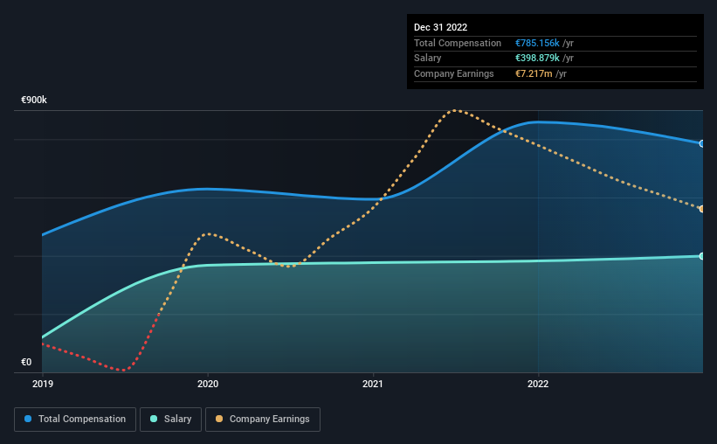Click the Total Compensation tooltip row label
The image size is (717, 444).
click(x=458, y=43)
